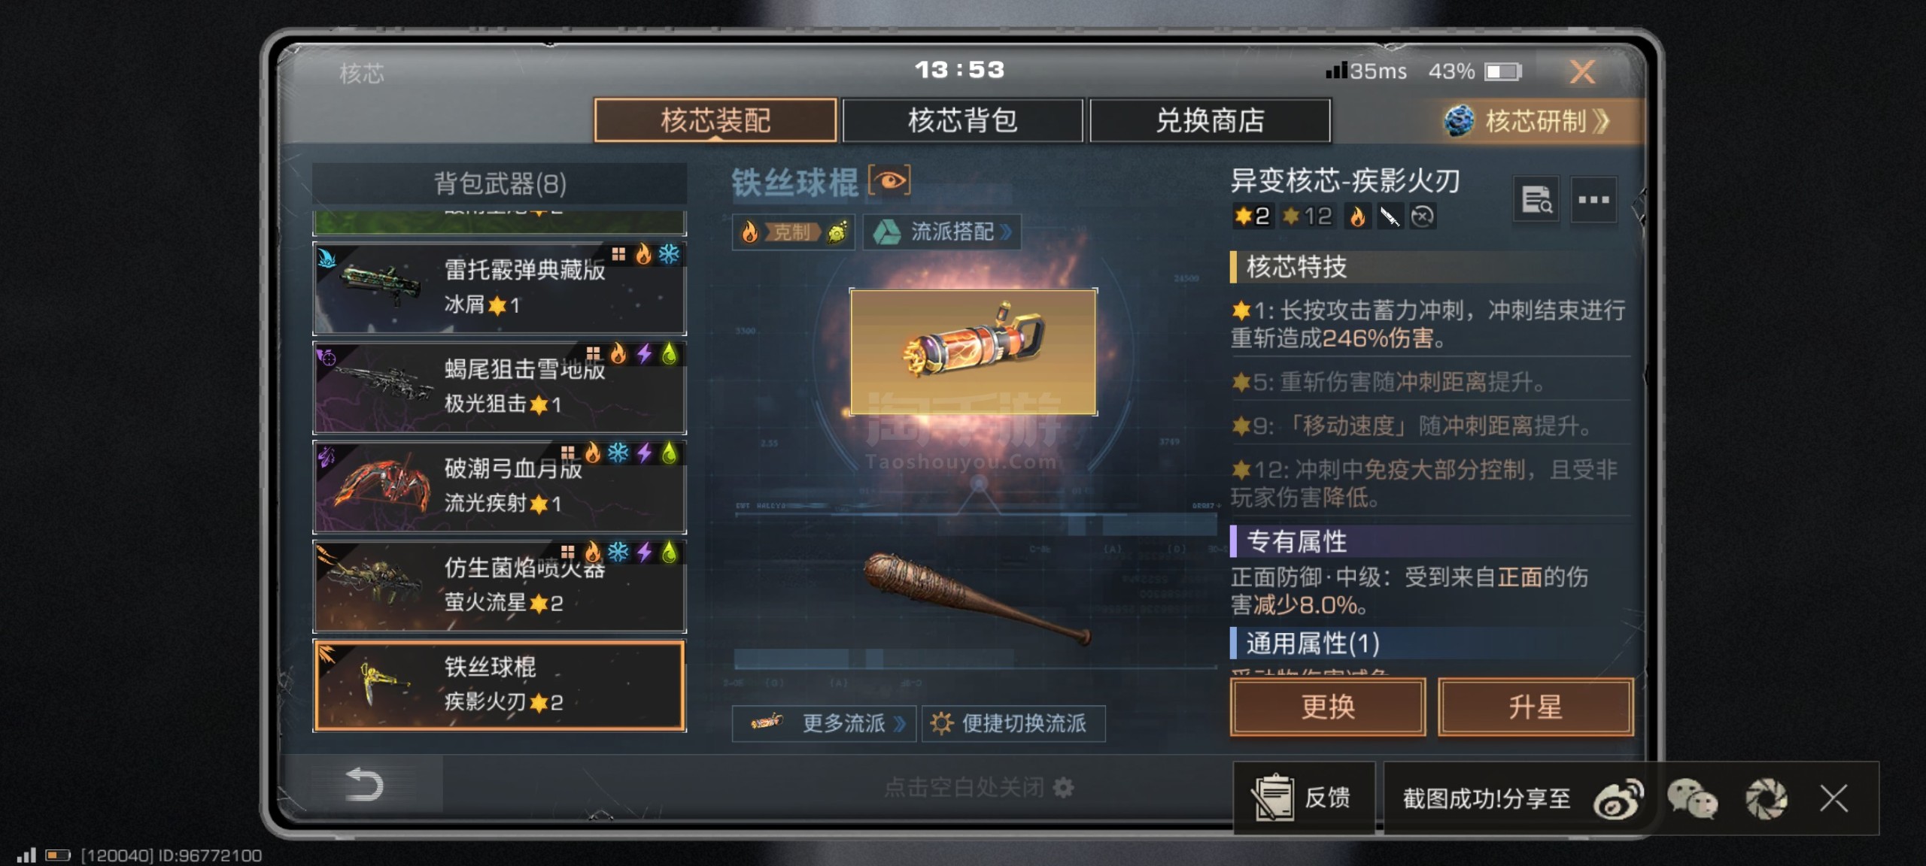Viewport: 1926px width, 866px height.
Task: Switch to the 兑换商店 tab
Action: coord(1210,120)
